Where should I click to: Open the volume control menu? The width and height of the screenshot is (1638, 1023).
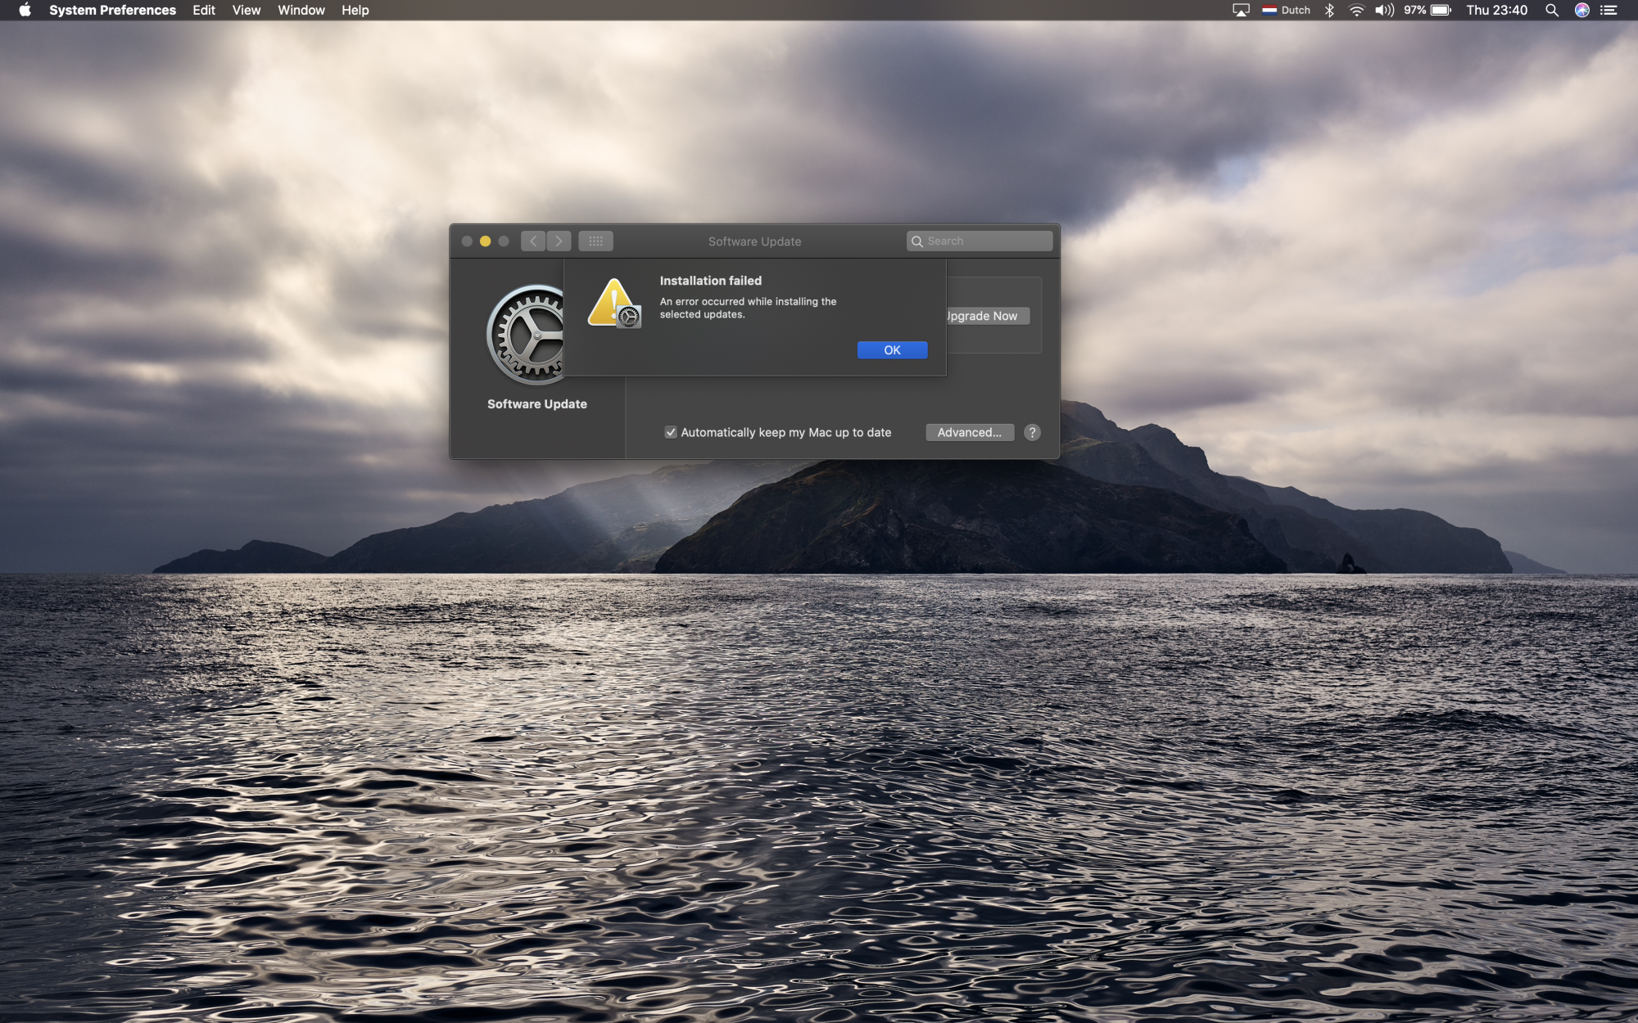[1384, 10]
